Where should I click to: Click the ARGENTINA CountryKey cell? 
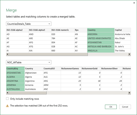click(x=15, y=81)
